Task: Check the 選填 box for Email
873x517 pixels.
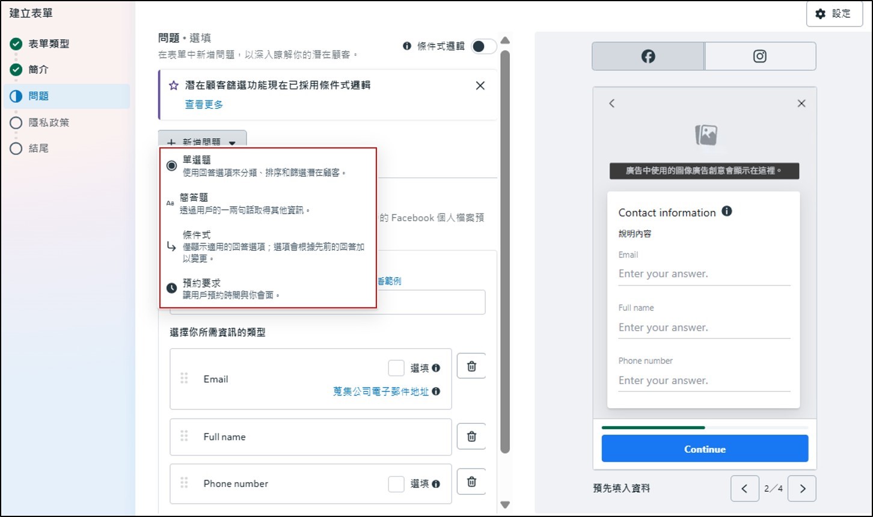Action: (x=396, y=368)
